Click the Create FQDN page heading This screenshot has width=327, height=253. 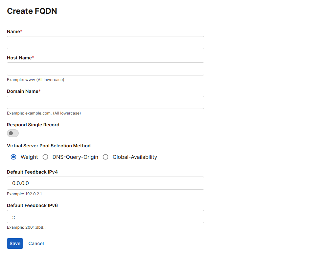(32, 11)
